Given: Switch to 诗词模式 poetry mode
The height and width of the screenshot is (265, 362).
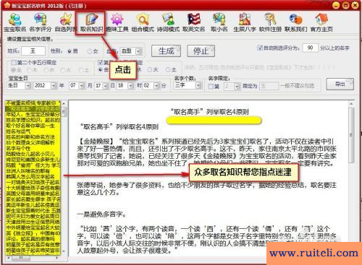Looking at the screenshot, I should pyautogui.click(x=168, y=22).
